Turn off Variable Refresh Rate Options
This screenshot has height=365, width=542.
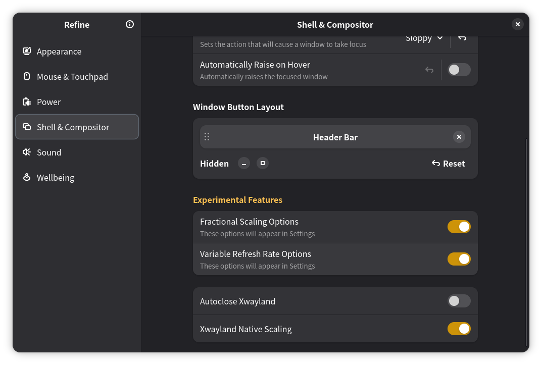(459, 259)
